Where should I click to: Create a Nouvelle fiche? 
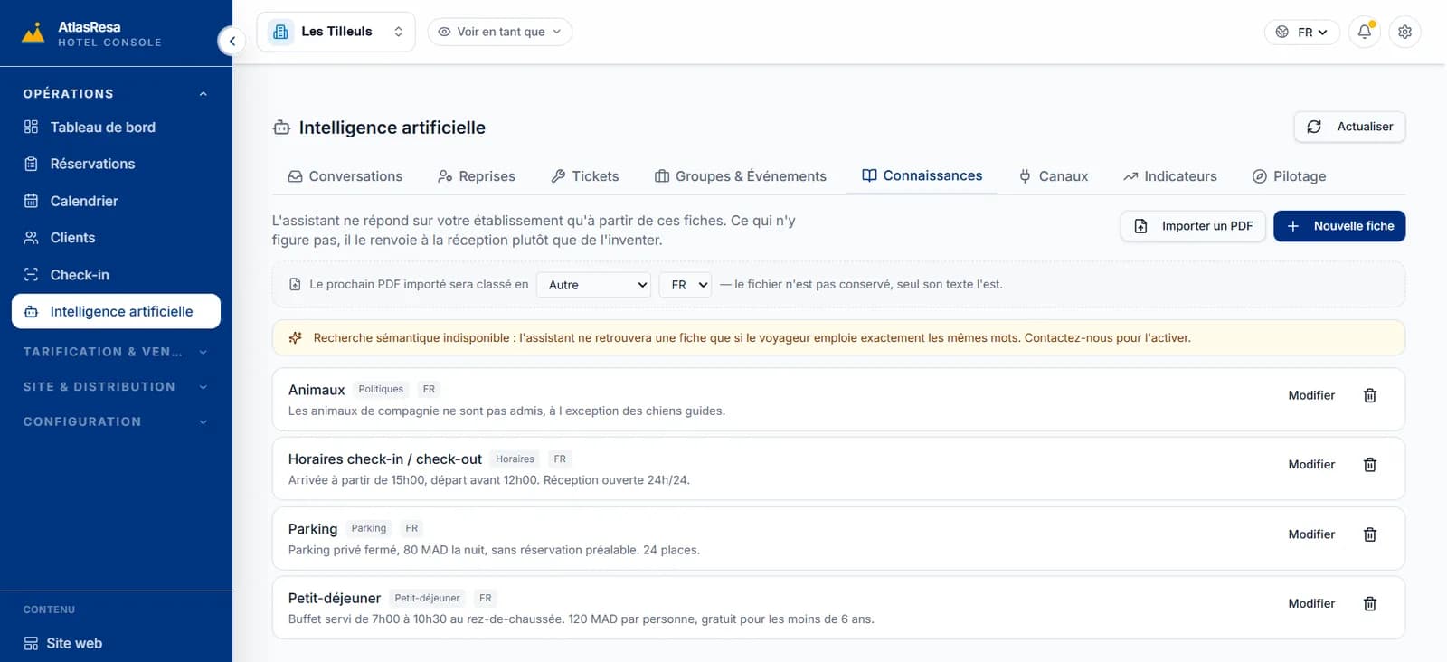(1339, 226)
